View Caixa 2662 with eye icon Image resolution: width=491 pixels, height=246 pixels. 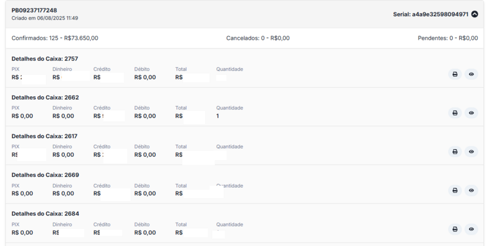pos(471,113)
